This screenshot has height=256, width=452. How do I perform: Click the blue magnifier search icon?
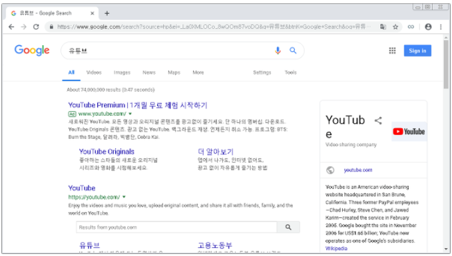tap(293, 51)
